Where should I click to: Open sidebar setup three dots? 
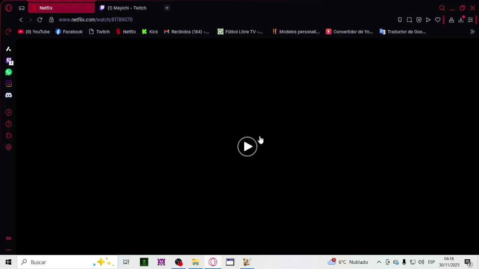(9, 250)
